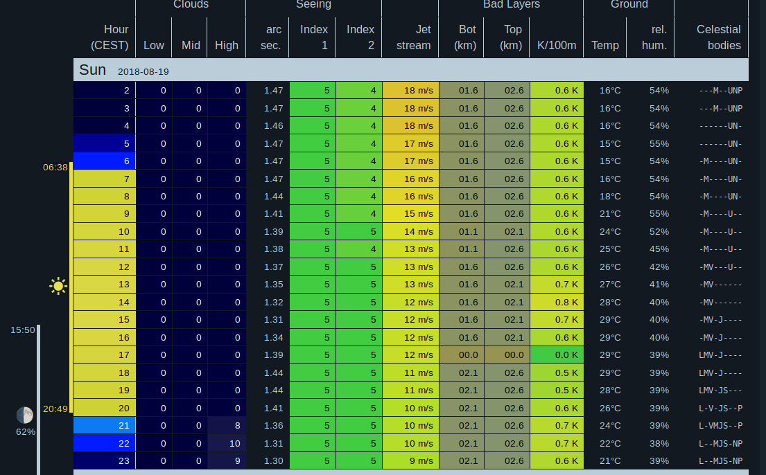The height and width of the screenshot is (475, 766).
Task: Click the Clouds column group header
Action: (x=191, y=5)
